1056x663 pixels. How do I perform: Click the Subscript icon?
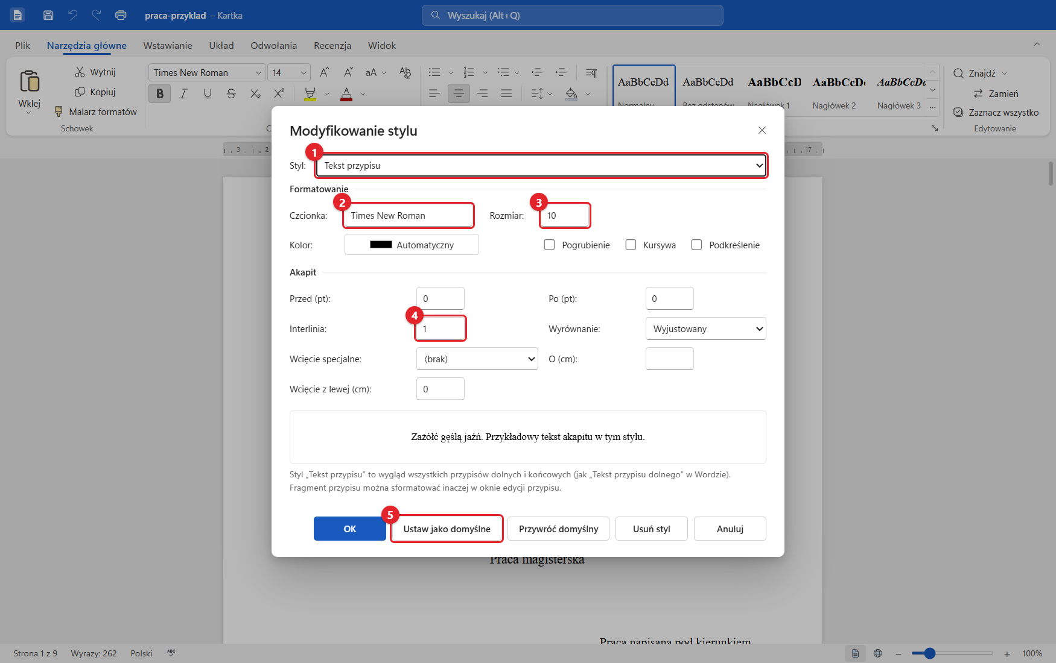255,93
